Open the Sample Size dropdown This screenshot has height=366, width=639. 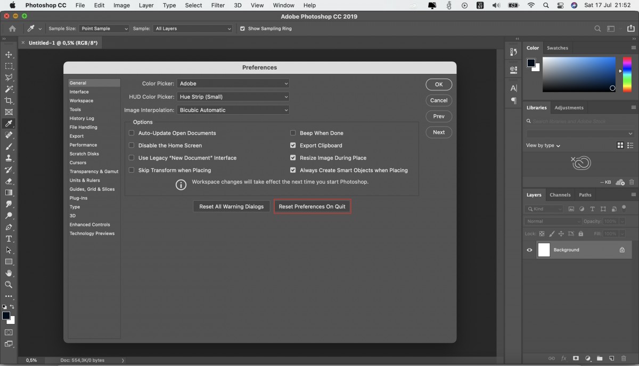(x=104, y=29)
